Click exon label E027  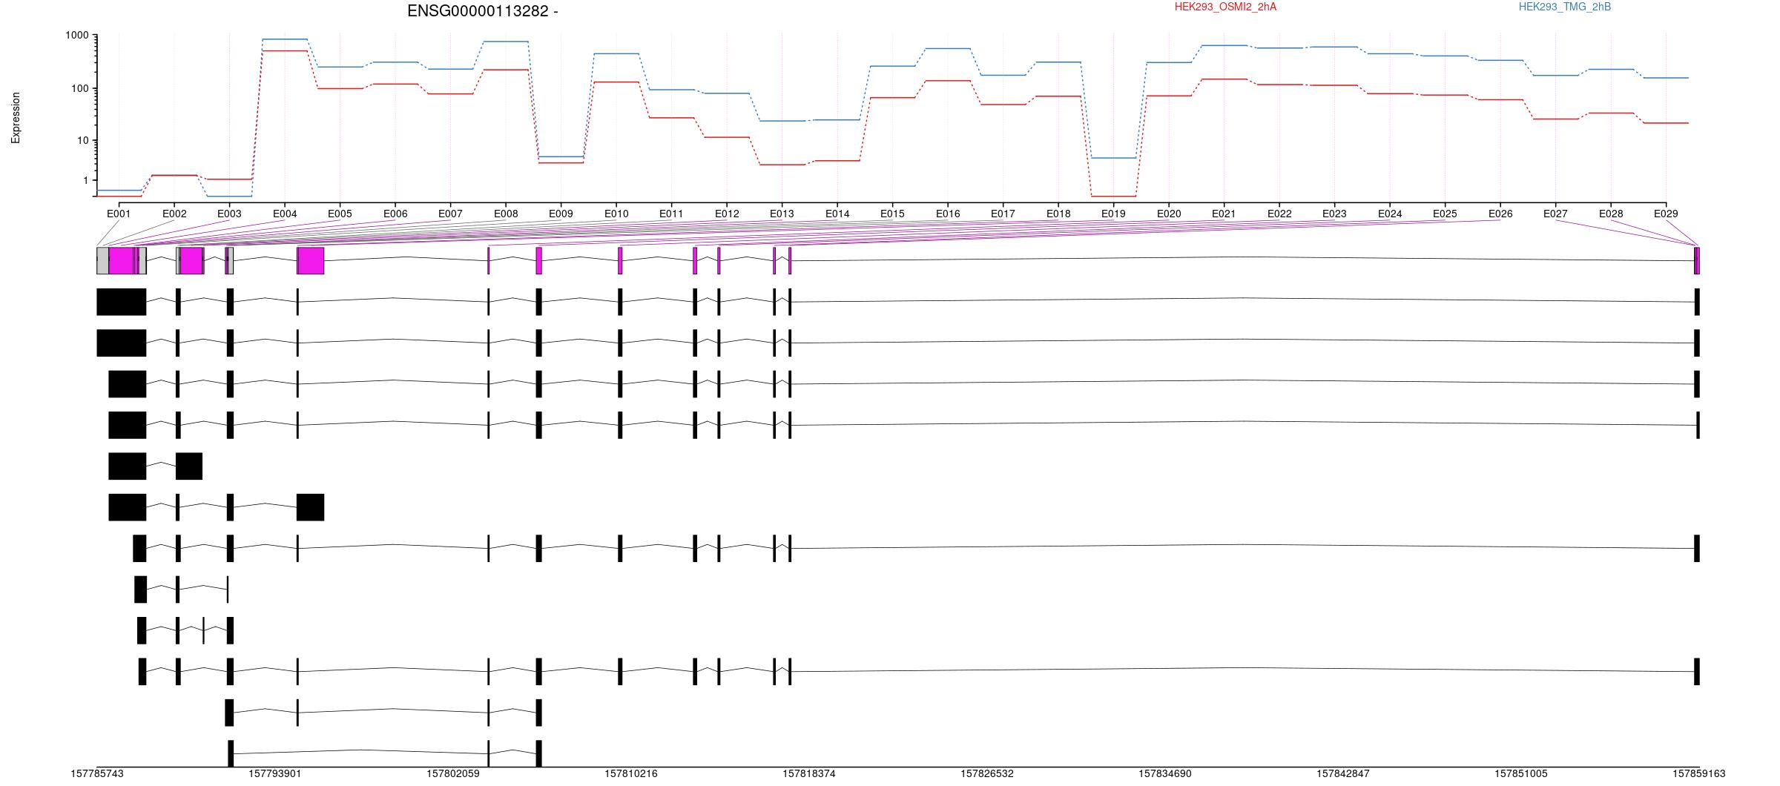pyautogui.click(x=1555, y=214)
